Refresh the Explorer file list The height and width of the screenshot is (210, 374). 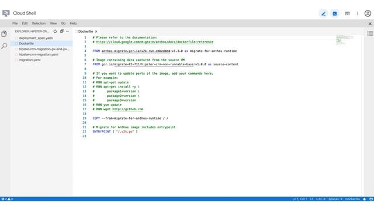click(x=55, y=31)
